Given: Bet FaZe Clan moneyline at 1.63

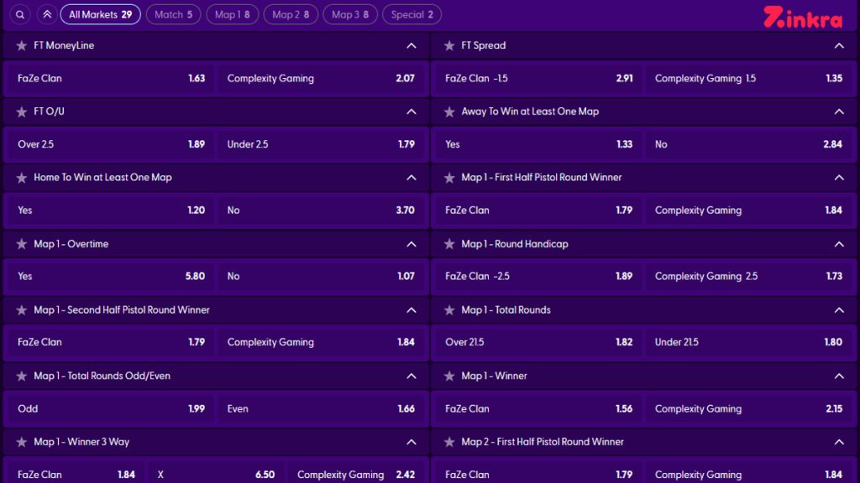Looking at the screenshot, I should pos(111,78).
